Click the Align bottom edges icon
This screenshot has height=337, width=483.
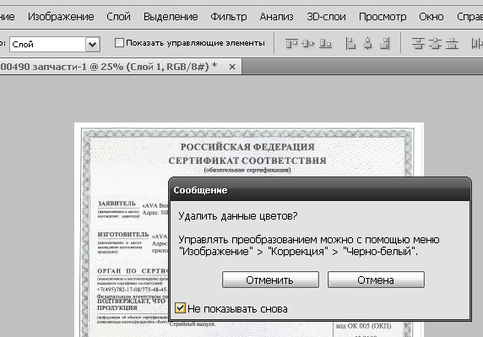(x=325, y=44)
